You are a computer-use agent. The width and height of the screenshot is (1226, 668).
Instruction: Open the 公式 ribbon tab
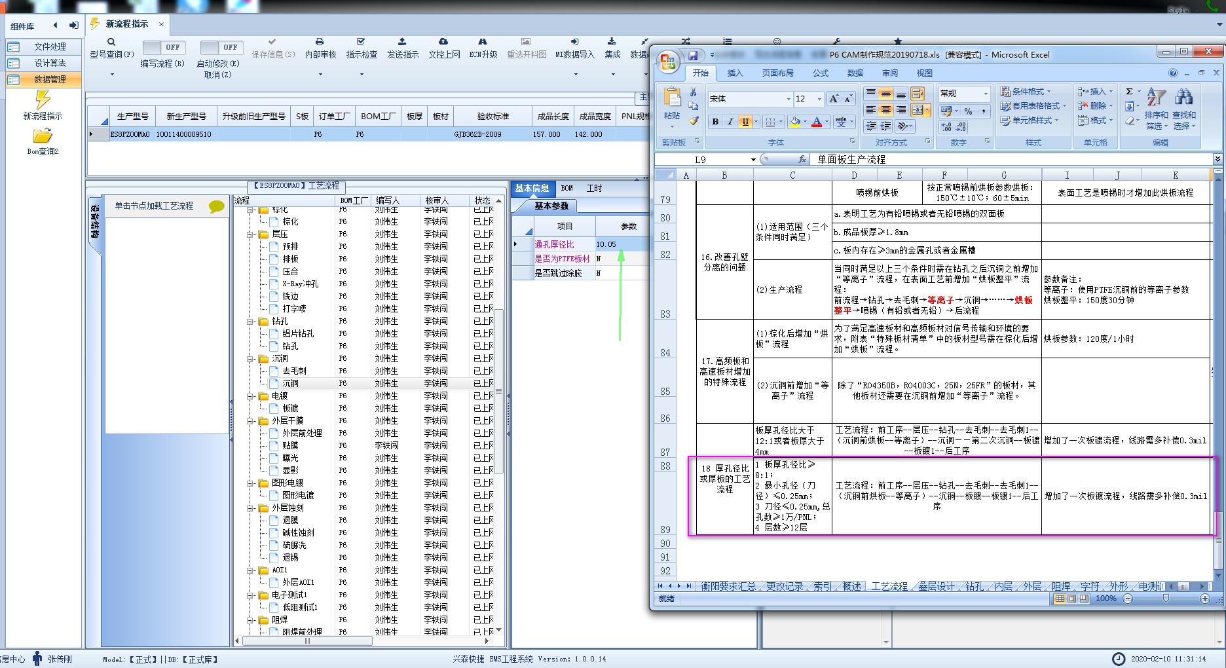click(x=821, y=73)
